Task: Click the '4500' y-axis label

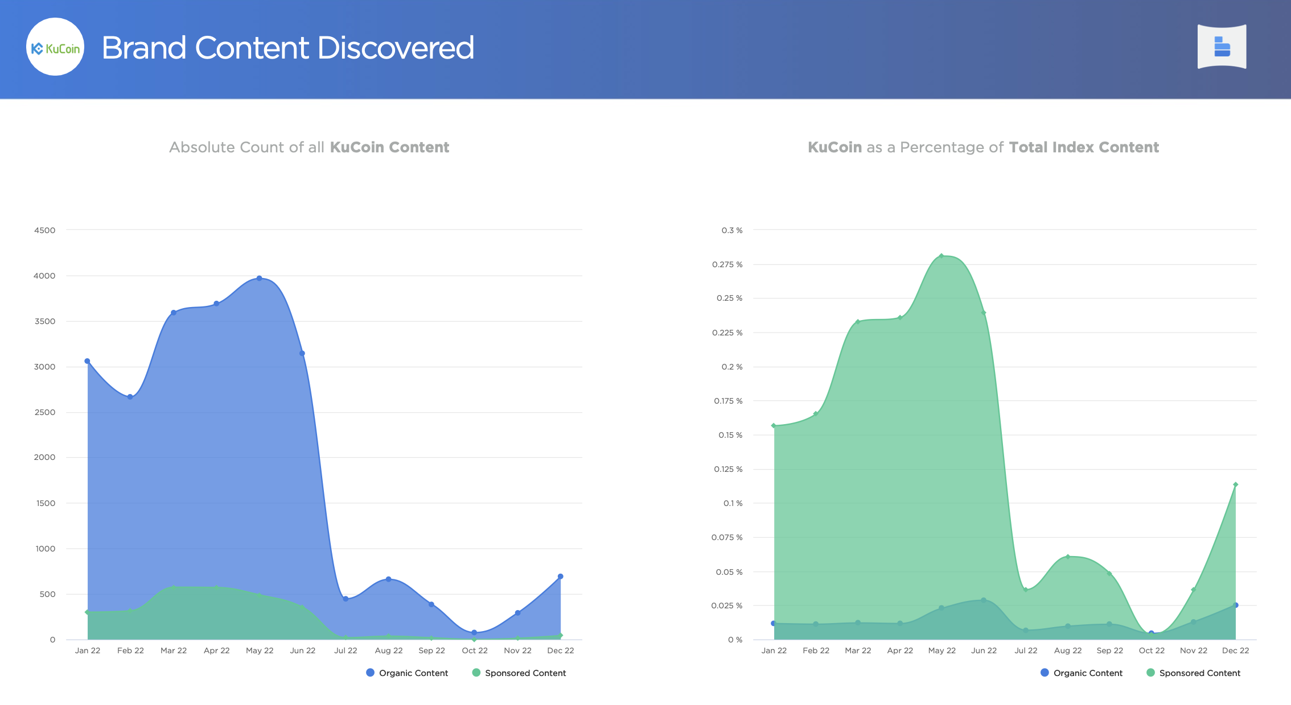Action: [45, 230]
